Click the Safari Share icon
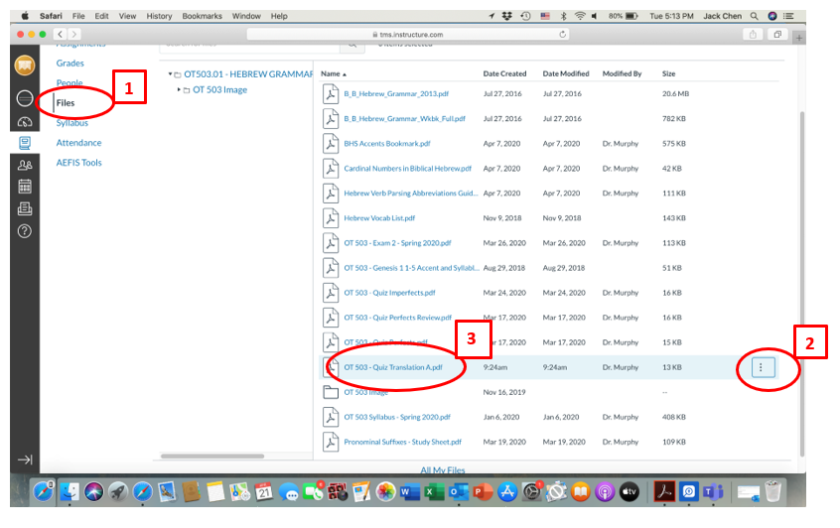The image size is (840, 528). click(x=754, y=34)
